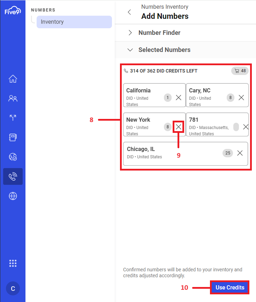Remove New York from selected numbers

point(179,127)
